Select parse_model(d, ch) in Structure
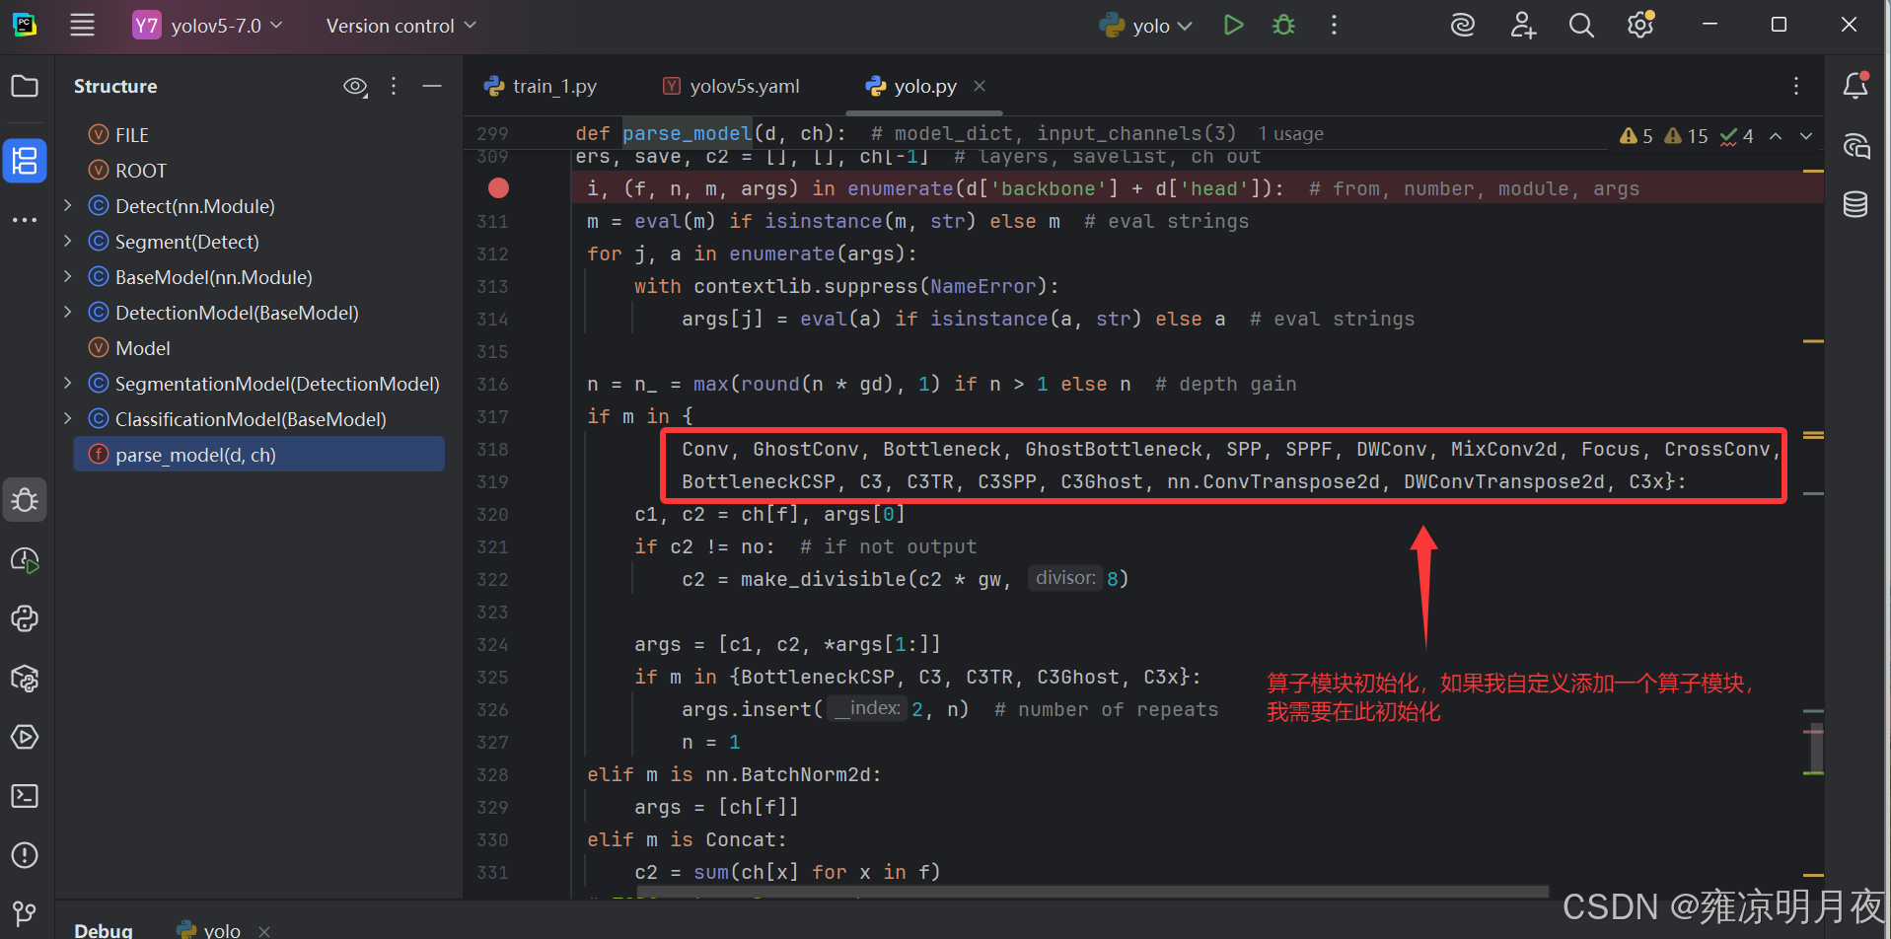The height and width of the screenshot is (939, 1891). (259, 454)
